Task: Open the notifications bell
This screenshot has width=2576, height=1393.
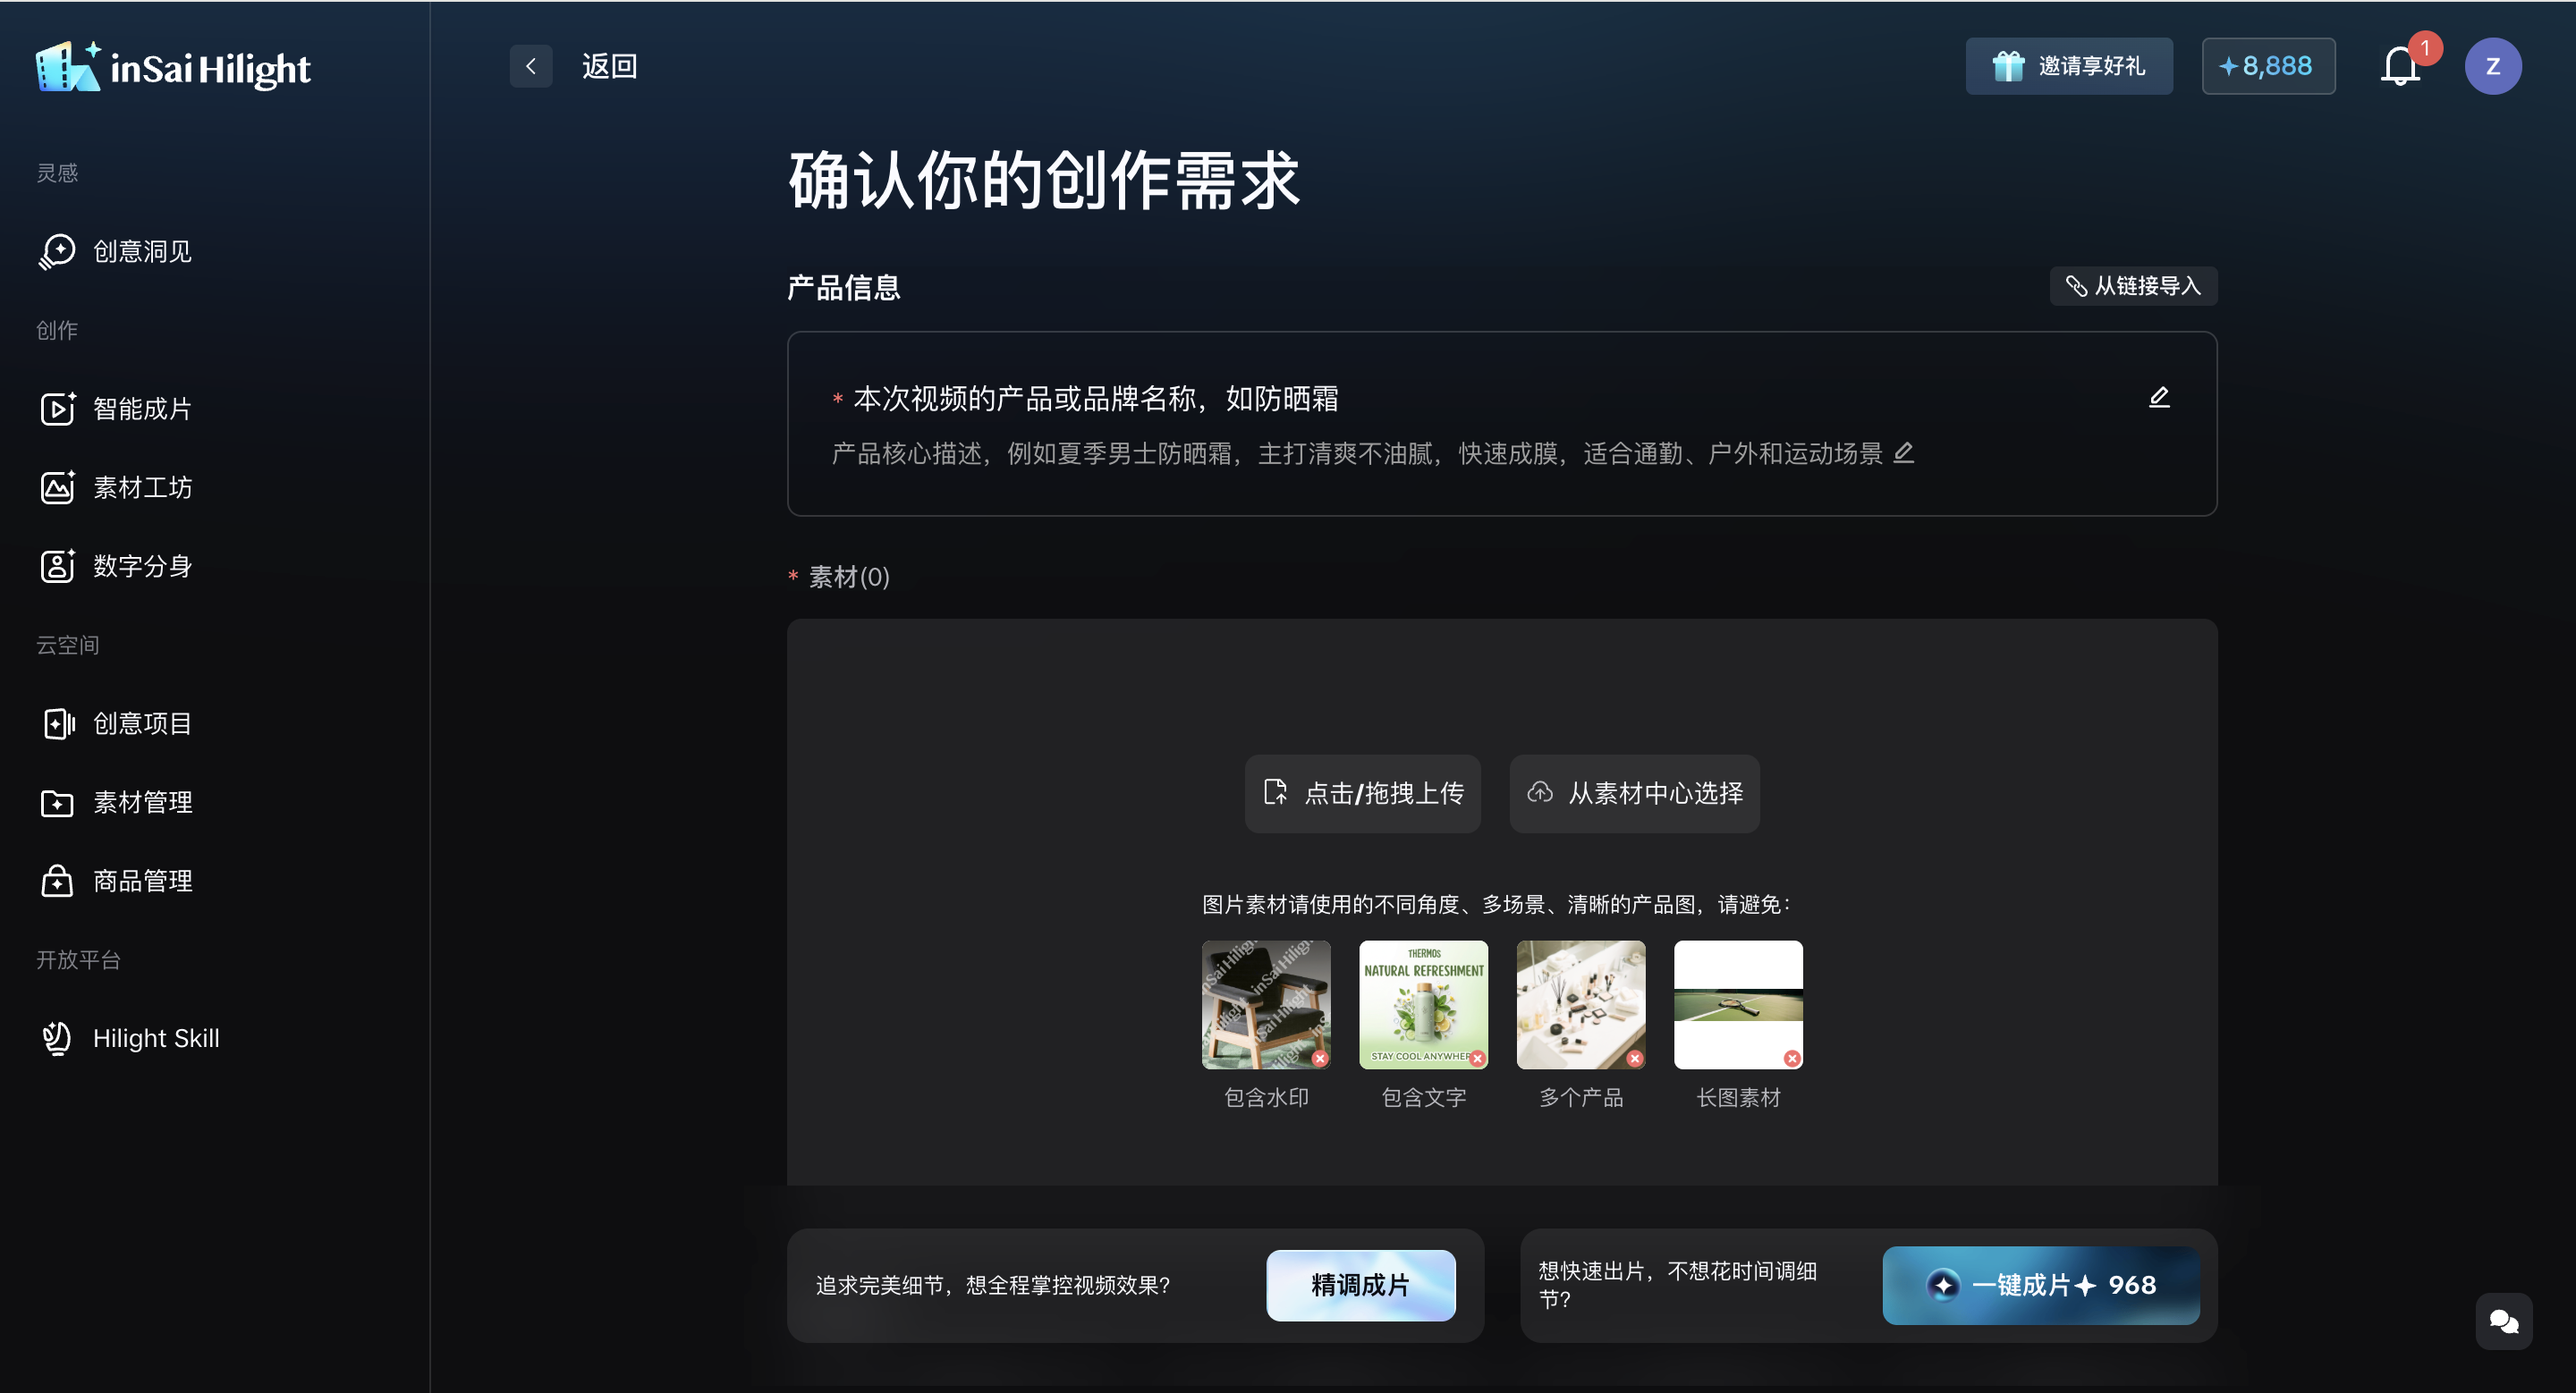Action: 2400,66
